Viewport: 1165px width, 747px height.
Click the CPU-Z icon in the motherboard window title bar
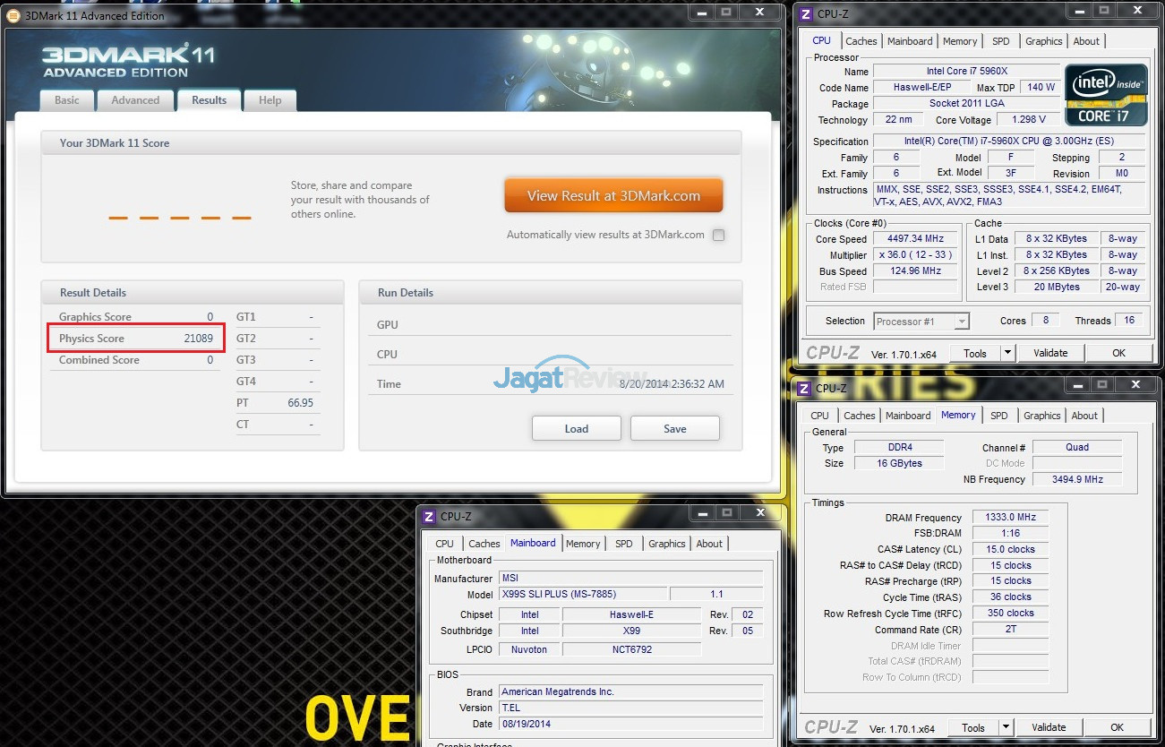pos(429,516)
